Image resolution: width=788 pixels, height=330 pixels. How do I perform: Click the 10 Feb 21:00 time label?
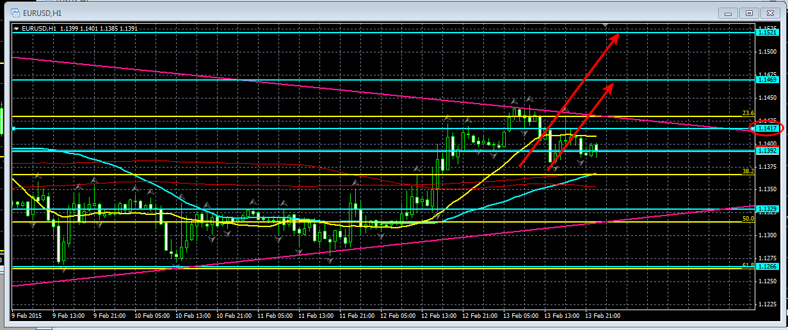234,316
